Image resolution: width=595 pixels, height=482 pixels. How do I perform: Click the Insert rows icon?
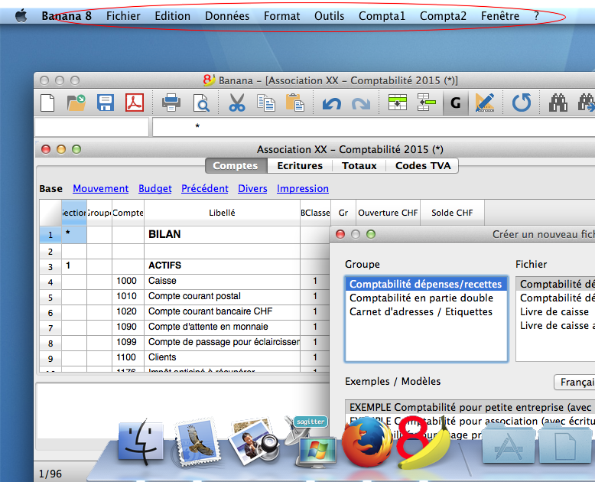[397, 103]
